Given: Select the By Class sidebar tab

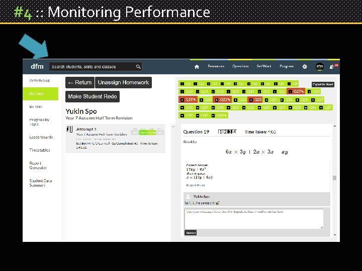Looking at the screenshot, I should tap(40, 93).
